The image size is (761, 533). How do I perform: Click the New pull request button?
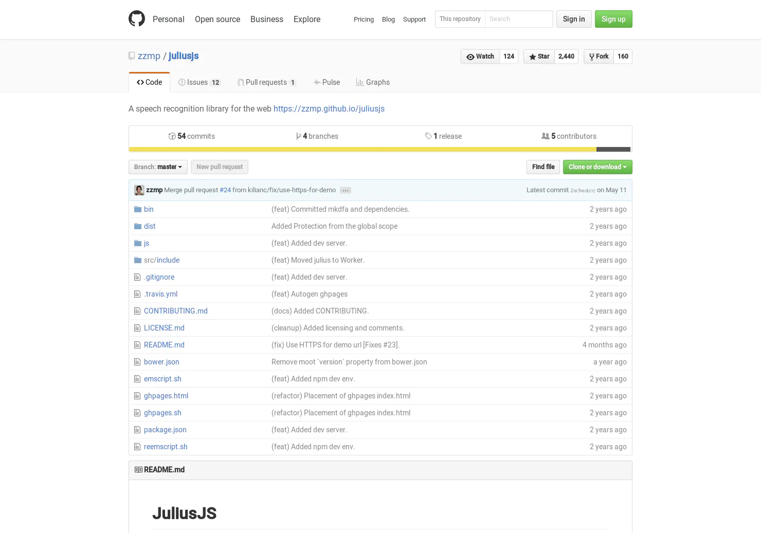point(220,167)
